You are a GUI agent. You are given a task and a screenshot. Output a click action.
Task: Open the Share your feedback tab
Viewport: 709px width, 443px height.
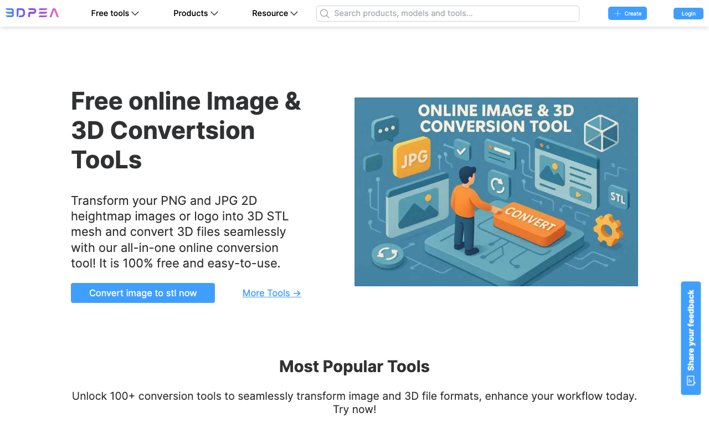tap(691, 338)
